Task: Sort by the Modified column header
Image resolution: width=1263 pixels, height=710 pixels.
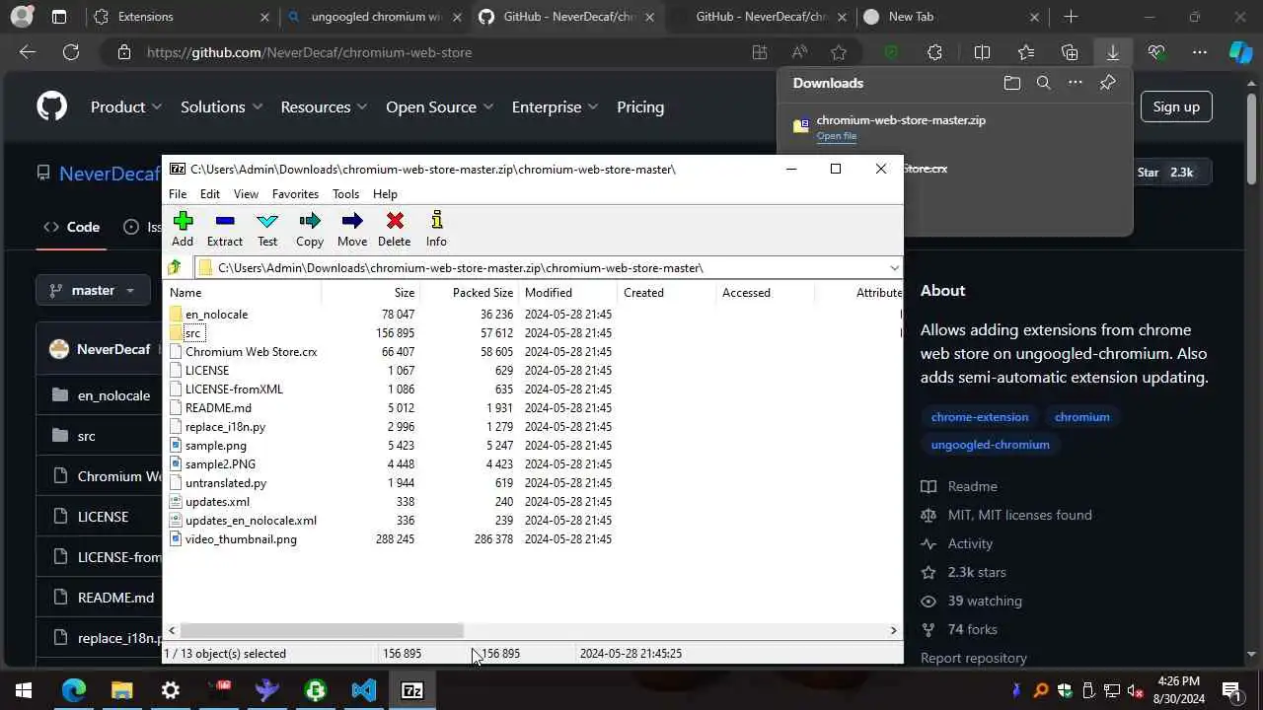Action: 568,293
